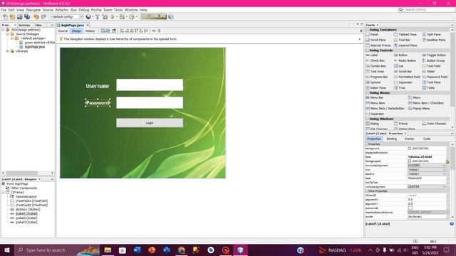This screenshot has height=256, width=456.
Task: Collapse the Swing Containers palette section
Action: pos(368,30)
